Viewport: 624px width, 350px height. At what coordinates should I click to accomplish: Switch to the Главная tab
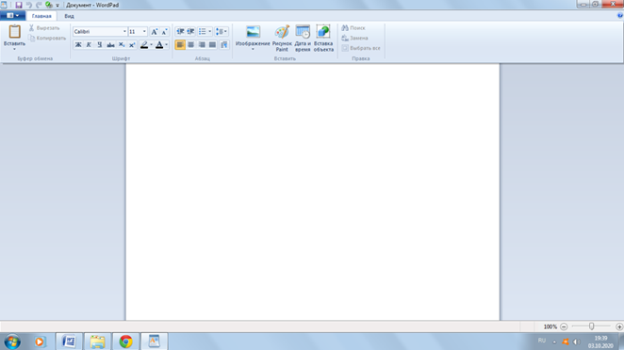tap(41, 16)
